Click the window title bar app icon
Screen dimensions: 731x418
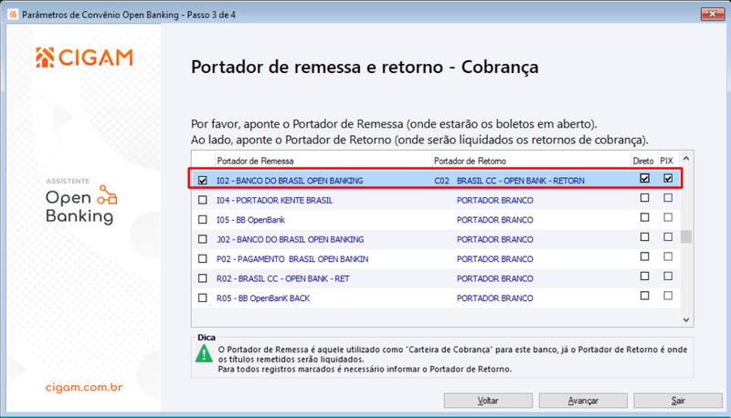point(13,15)
